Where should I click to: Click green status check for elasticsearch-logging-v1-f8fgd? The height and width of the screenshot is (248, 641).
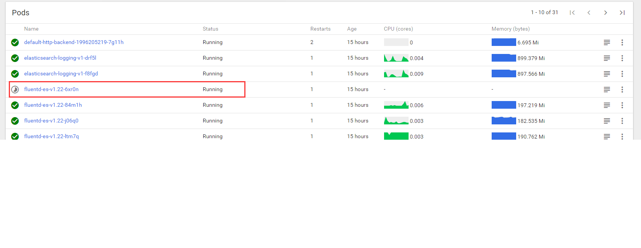[15, 74]
